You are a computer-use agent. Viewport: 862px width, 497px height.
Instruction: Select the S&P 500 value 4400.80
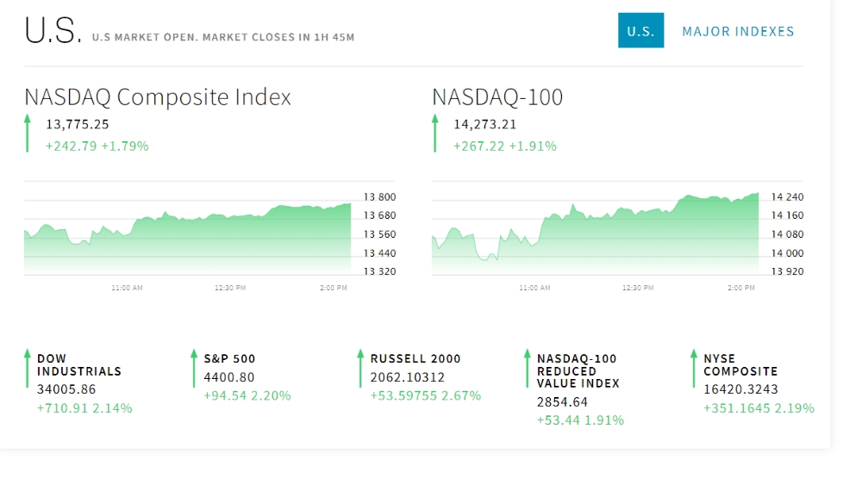pos(229,377)
